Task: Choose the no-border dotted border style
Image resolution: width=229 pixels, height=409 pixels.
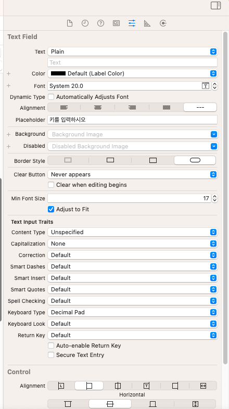Action: point(68,160)
